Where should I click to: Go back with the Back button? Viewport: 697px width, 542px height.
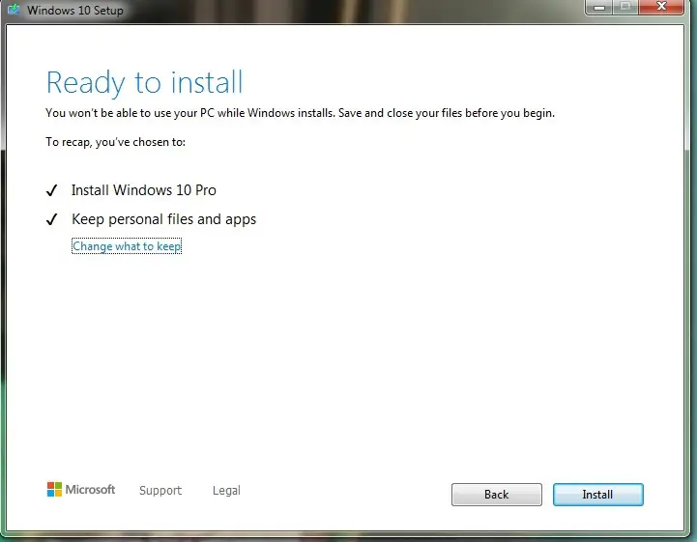497,495
